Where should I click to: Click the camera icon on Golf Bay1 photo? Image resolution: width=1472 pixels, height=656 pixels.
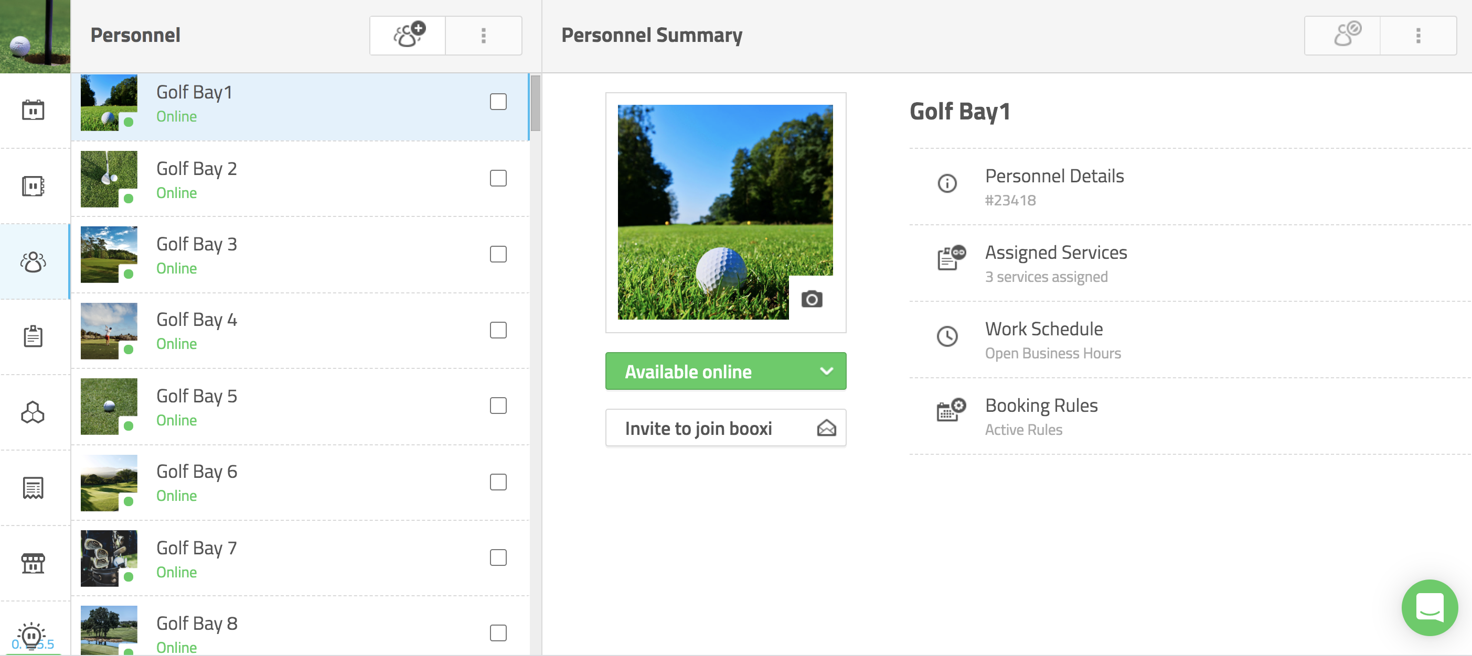[x=812, y=299]
